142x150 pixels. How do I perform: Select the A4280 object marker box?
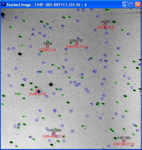(x=105, y=24)
